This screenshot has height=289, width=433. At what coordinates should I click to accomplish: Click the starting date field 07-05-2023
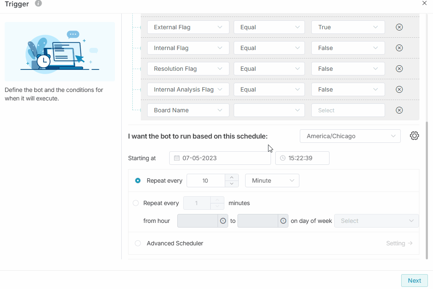[220, 158]
